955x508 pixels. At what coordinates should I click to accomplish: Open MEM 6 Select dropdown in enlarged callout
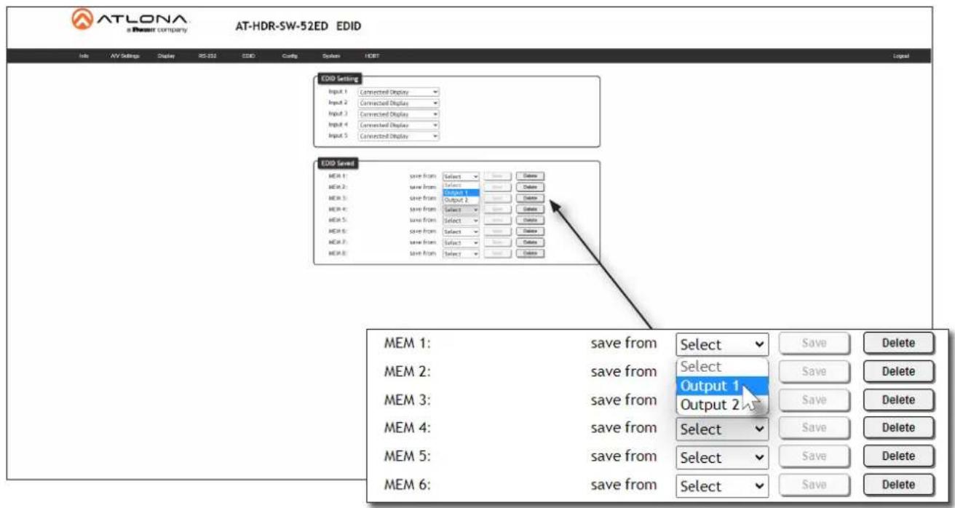click(x=721, y=485)
